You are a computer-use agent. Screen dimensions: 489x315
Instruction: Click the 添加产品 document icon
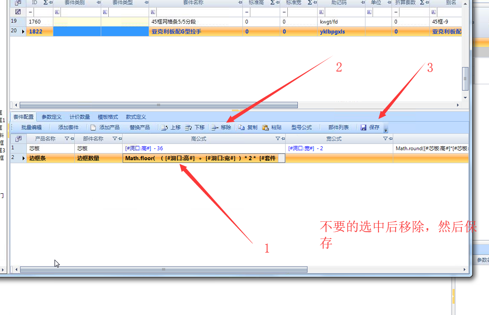click(93, 128)
